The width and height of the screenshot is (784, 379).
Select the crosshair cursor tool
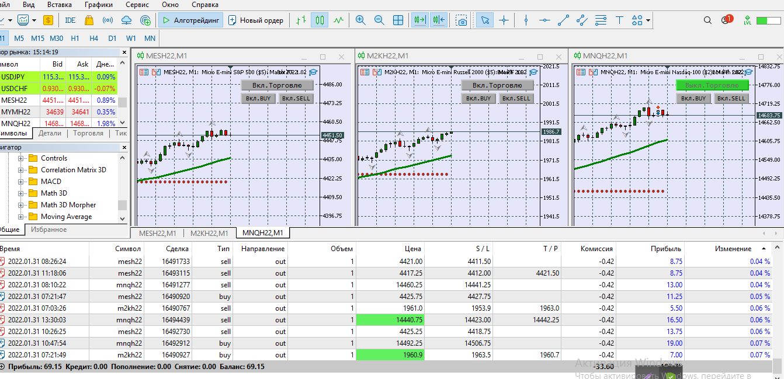[504, 20]
